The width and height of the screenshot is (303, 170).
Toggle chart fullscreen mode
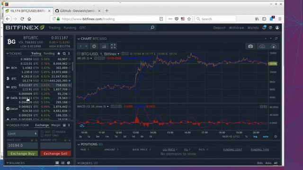pos(113,46)
